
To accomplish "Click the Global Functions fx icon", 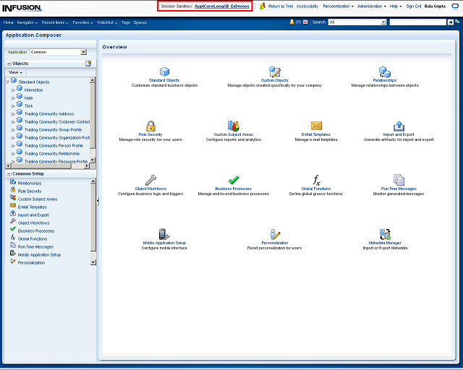I will pyautogui.click(x=316, y=180).
